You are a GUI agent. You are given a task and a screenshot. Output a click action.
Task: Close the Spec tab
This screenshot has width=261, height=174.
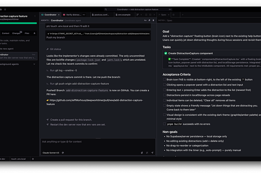click(x=169, y=15)
